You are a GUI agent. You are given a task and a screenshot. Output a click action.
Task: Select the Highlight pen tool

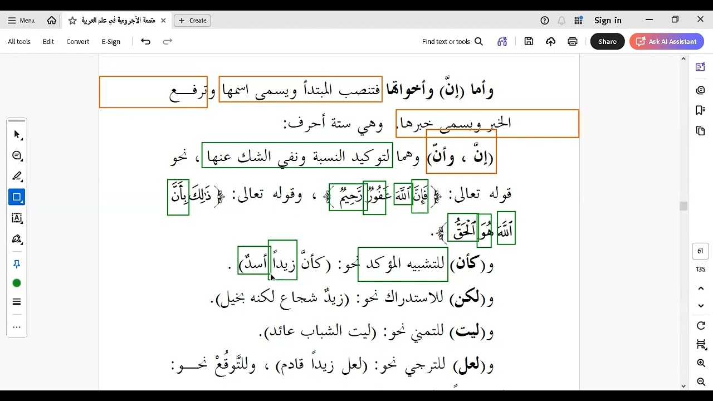tap(17, 177)
